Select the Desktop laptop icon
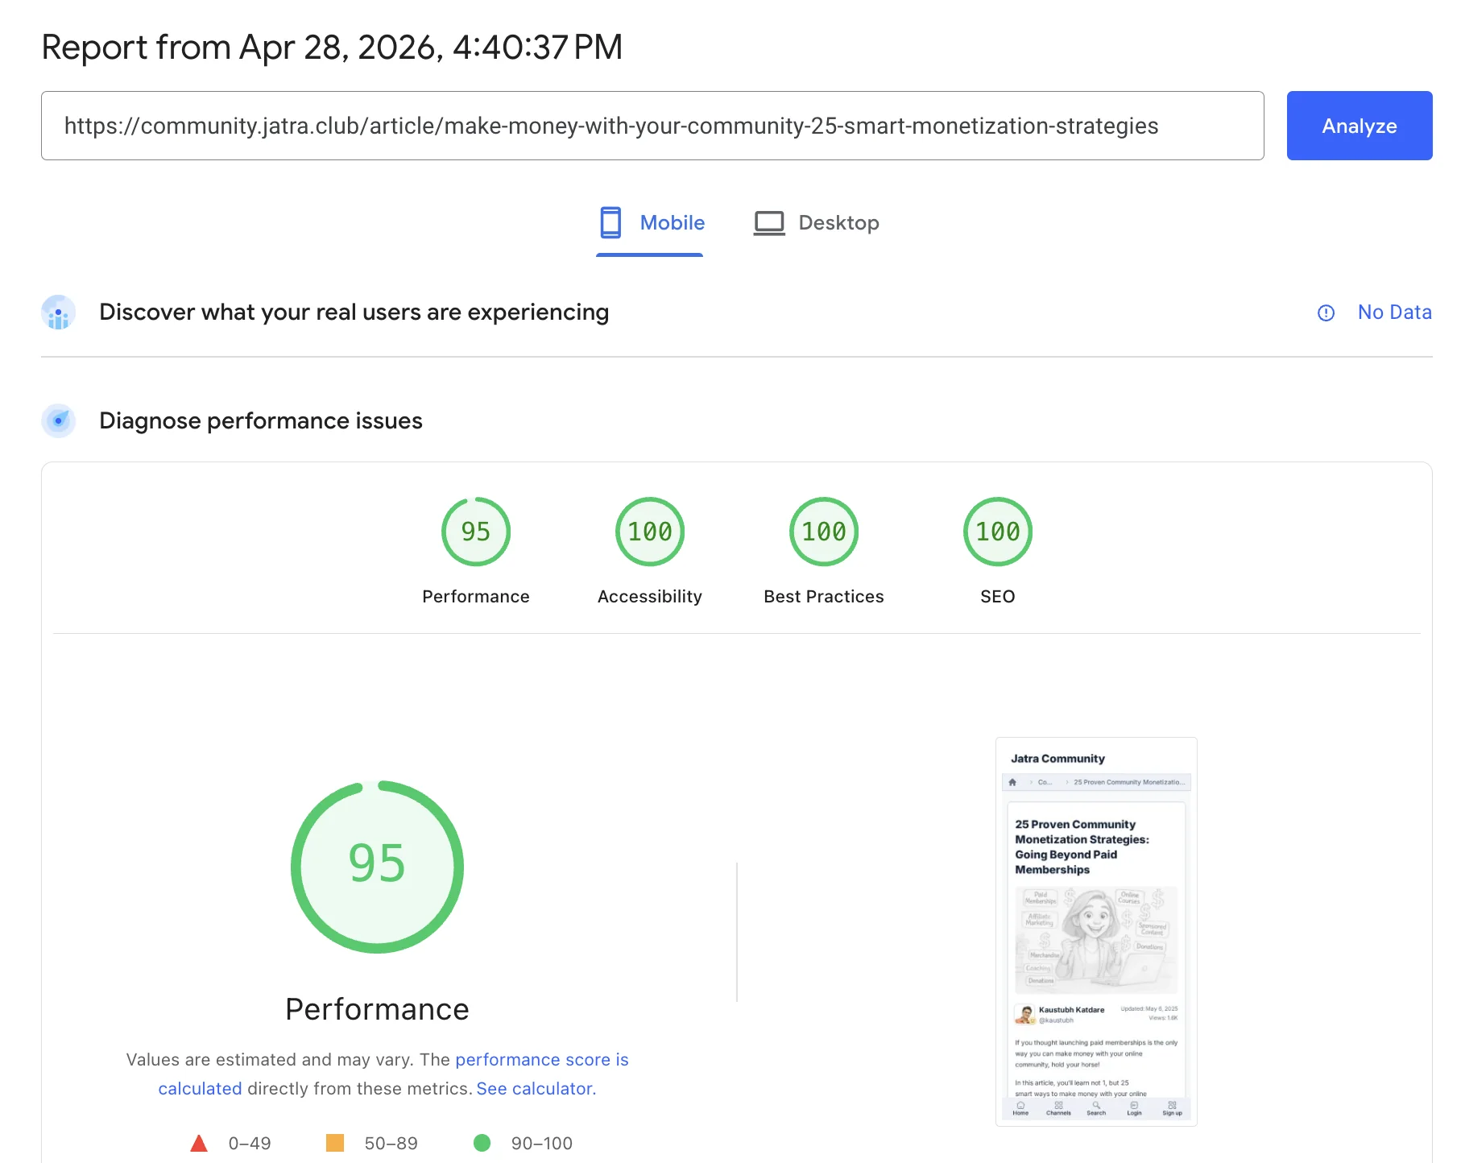Image resolution: width=1461 pixels, height=1163 pixels. click(x=769, y=223)
